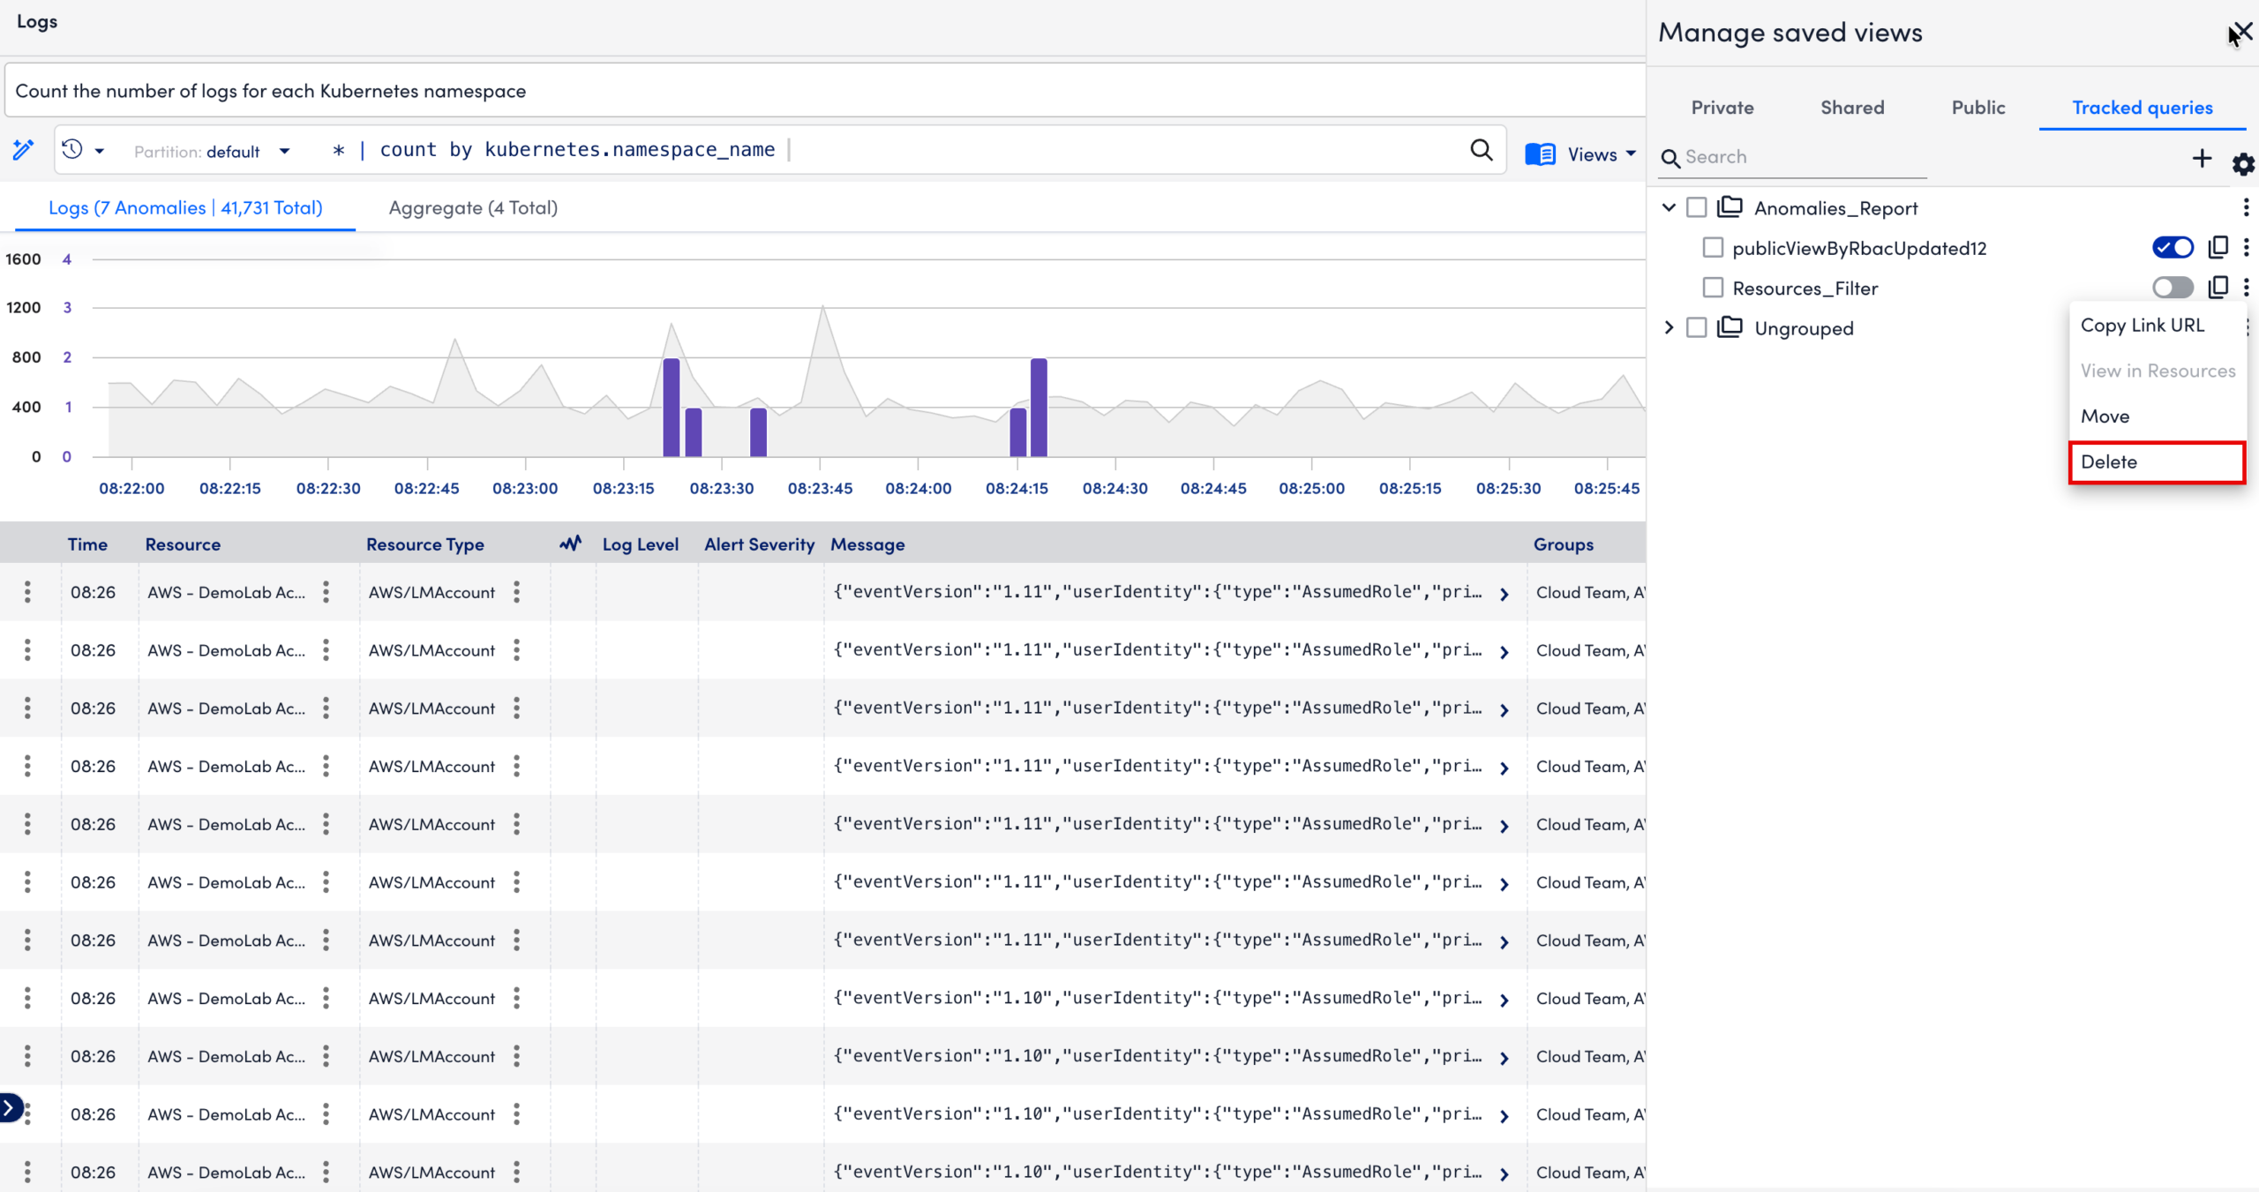
Task: Click the anomaly bar at 08:24:15
Action: coord(1017,431)
